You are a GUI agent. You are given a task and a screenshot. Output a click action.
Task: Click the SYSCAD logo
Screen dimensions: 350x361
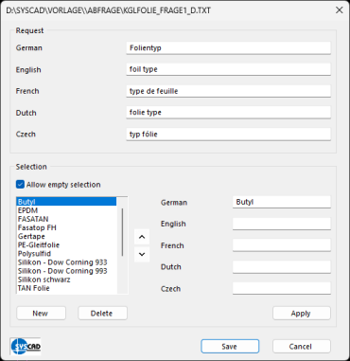click(x=26, y=346)
